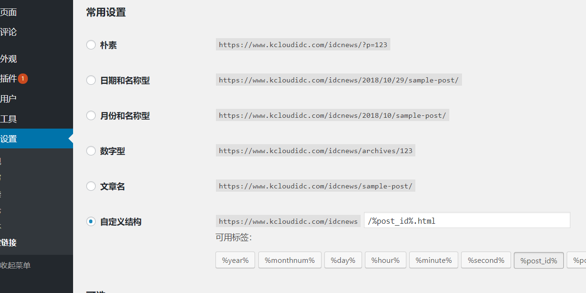Select the 月份和名称型 permalink structure
Screen dimensions: 586x293
[91, 116]
